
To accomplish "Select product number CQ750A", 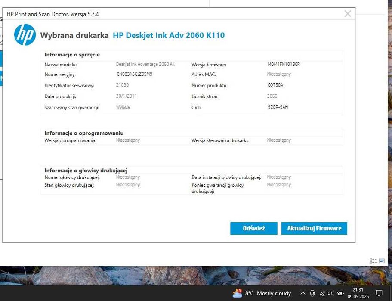I will click(x=275, y=85).
